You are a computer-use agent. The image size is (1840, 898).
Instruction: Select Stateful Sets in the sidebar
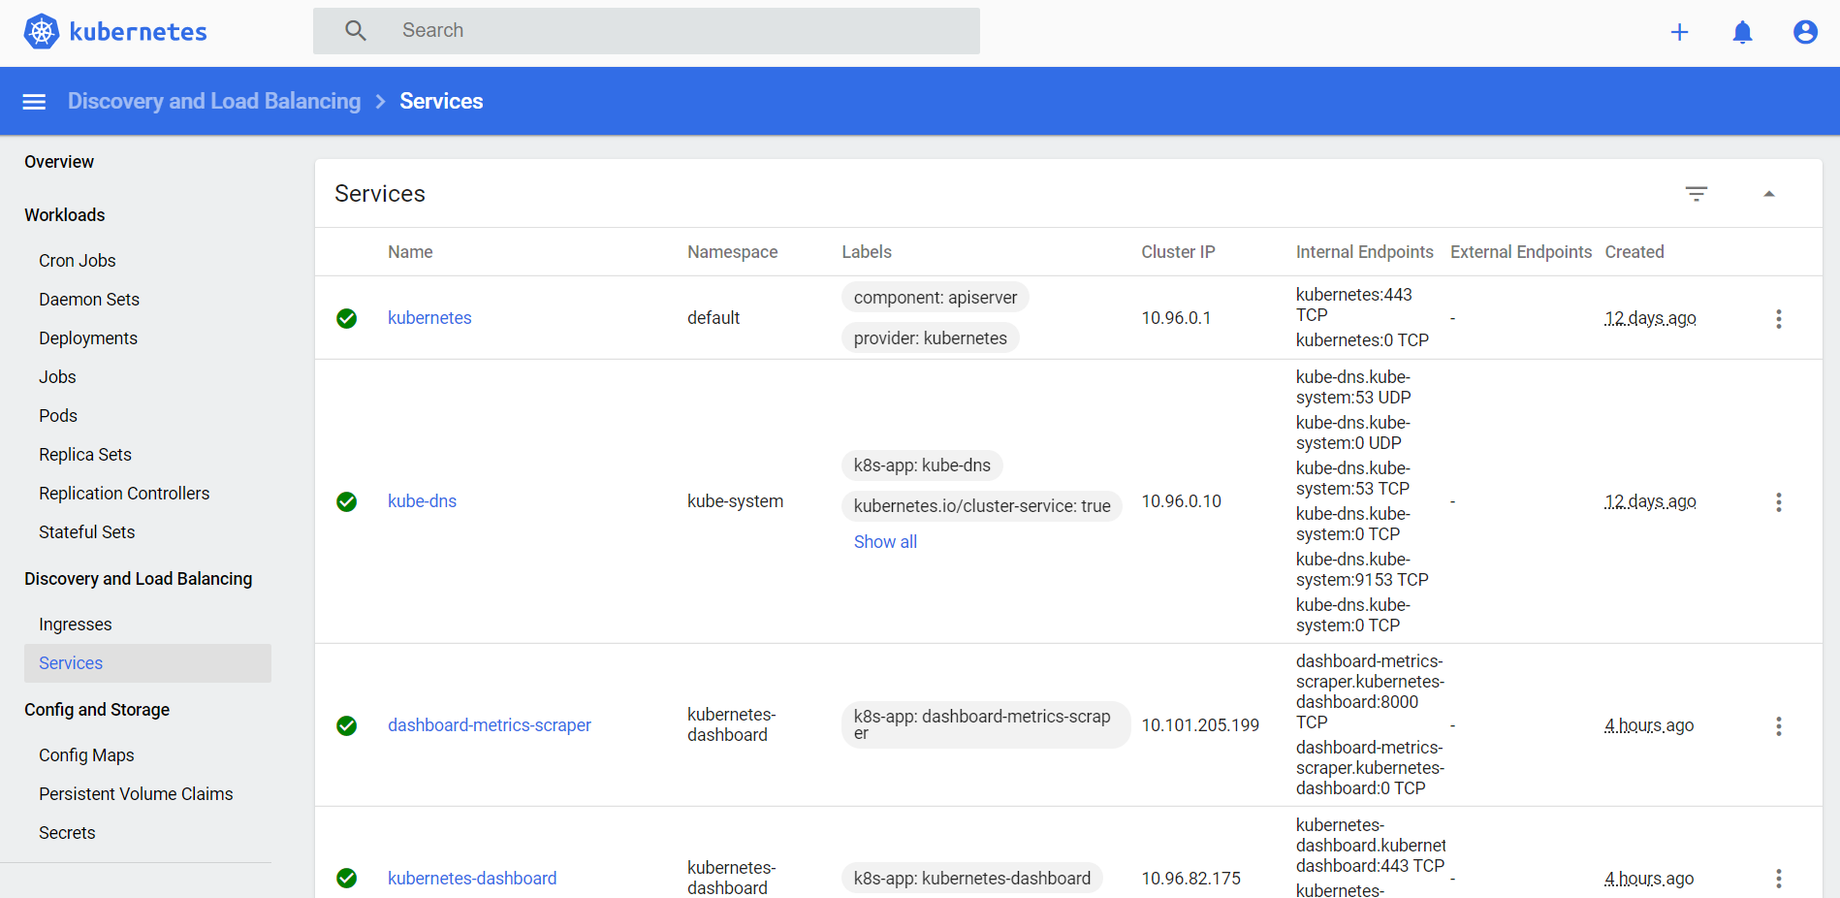click(87, 532)
